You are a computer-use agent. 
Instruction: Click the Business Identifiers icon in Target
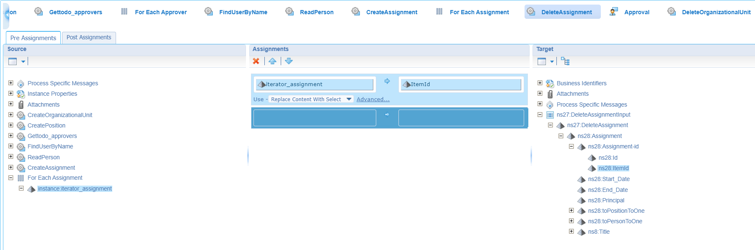pyautogui.click(x=550, y=84)
